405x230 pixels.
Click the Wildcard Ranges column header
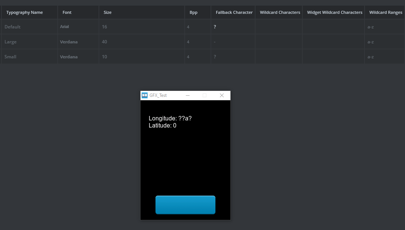coord(386,12)
